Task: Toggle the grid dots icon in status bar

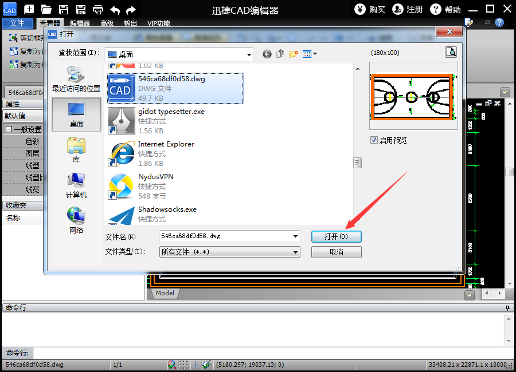Action: [183, 365]
